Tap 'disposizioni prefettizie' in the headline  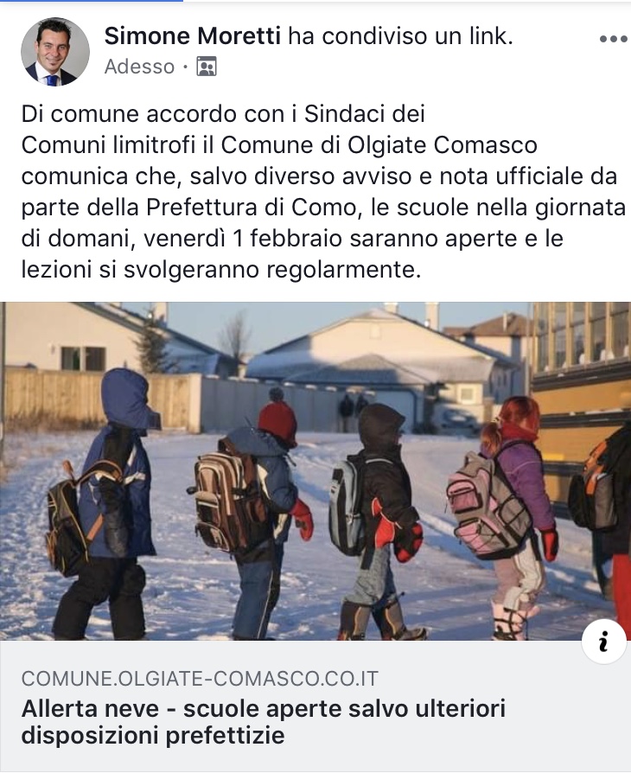click(x=153, y=736)
